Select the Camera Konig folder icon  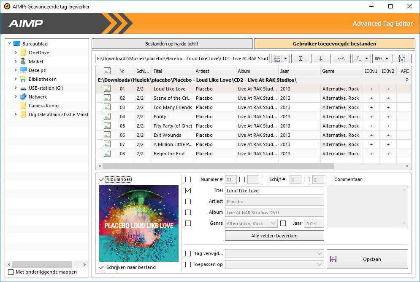(24, 106)
